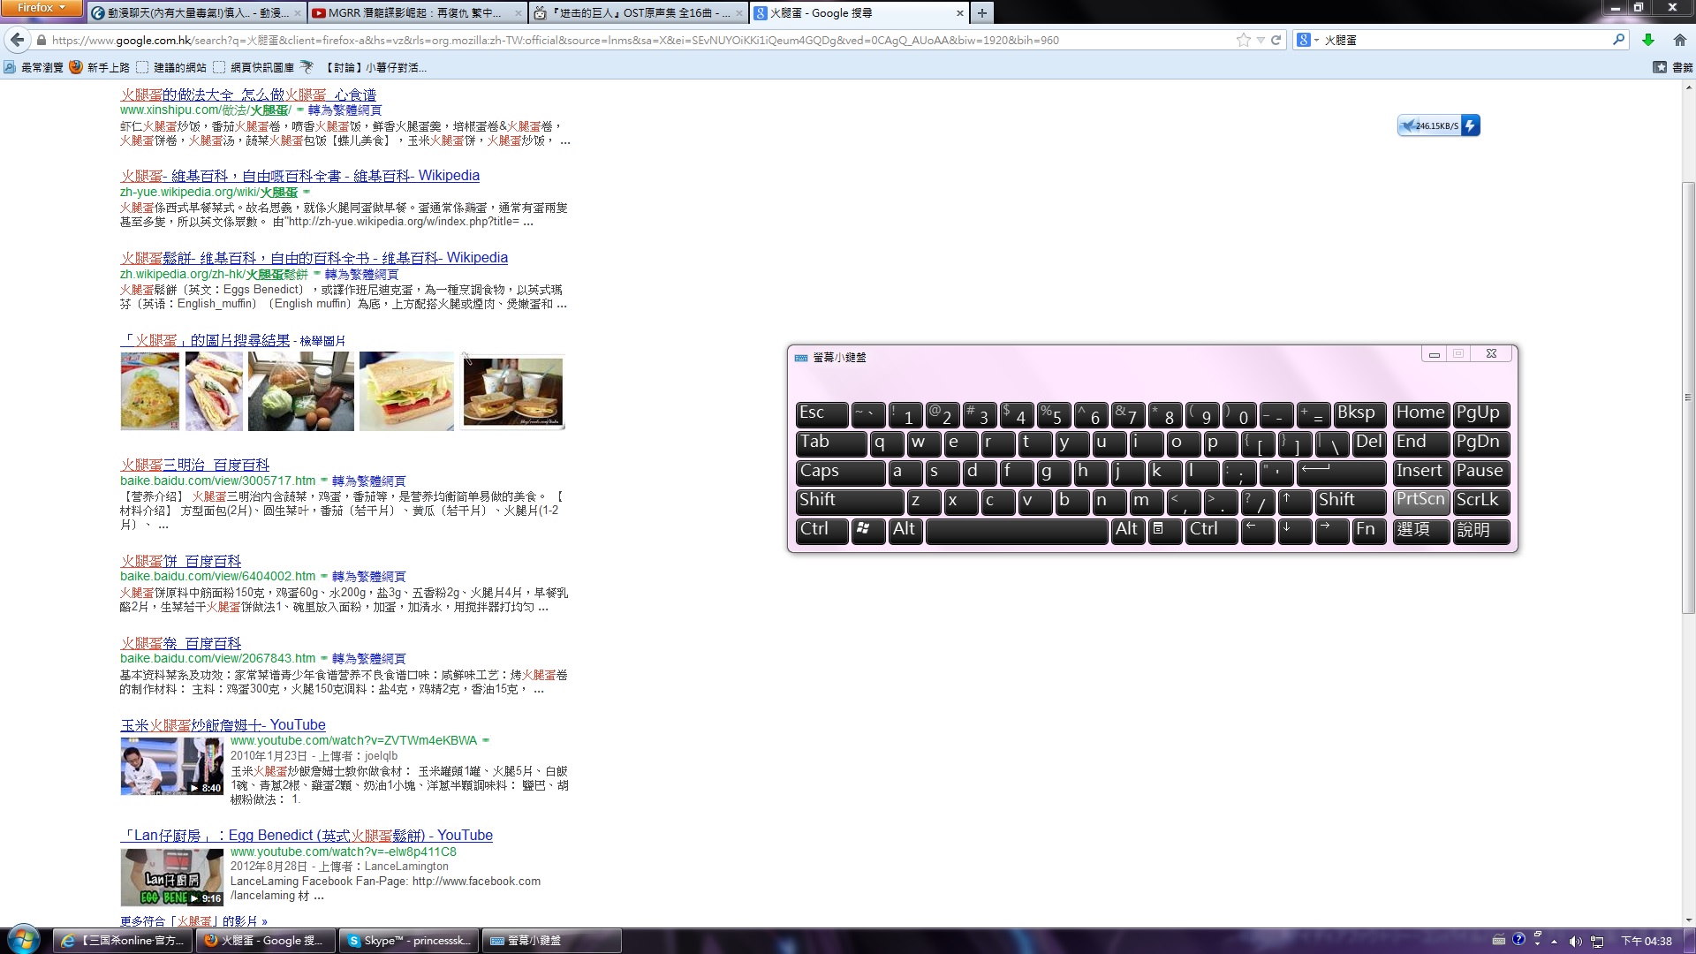Open the URL history dropdown arrow
1696x954 pixels.
pos(1261,40)
